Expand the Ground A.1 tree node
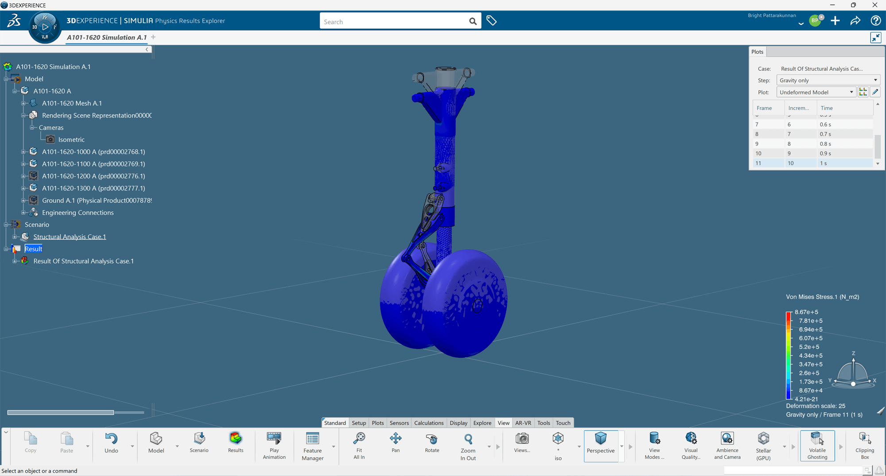886x476 pixels. (x=23, y=201)
